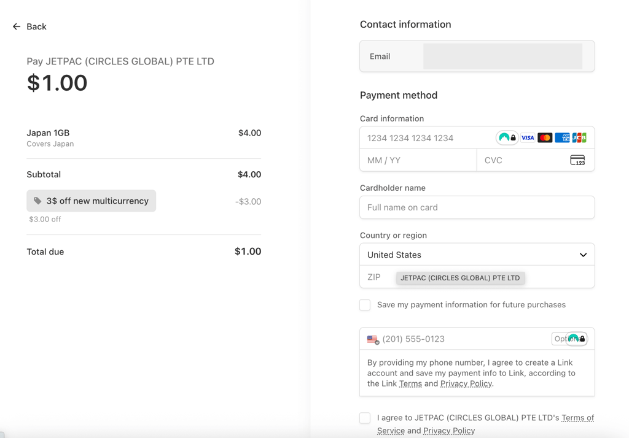Click the JETPAC tooltip over ZIP field

tap(461, 278)
